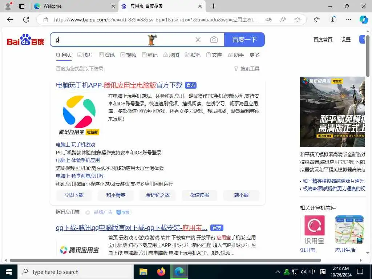Click the vertical scrollbar thumb
The image size is (372, 279).
pyautogui.click(x=368, y=56)
